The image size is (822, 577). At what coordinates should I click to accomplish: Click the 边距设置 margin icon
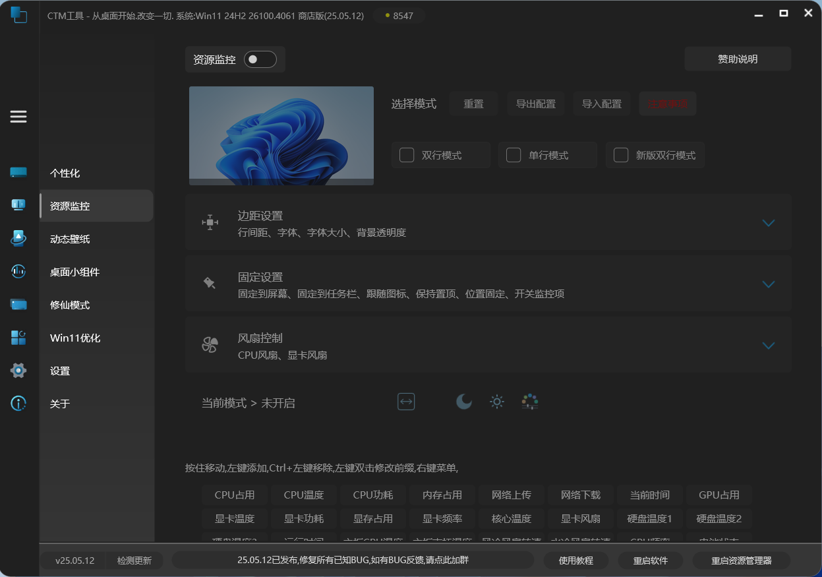pyautogui.click(x=210, y=223)
